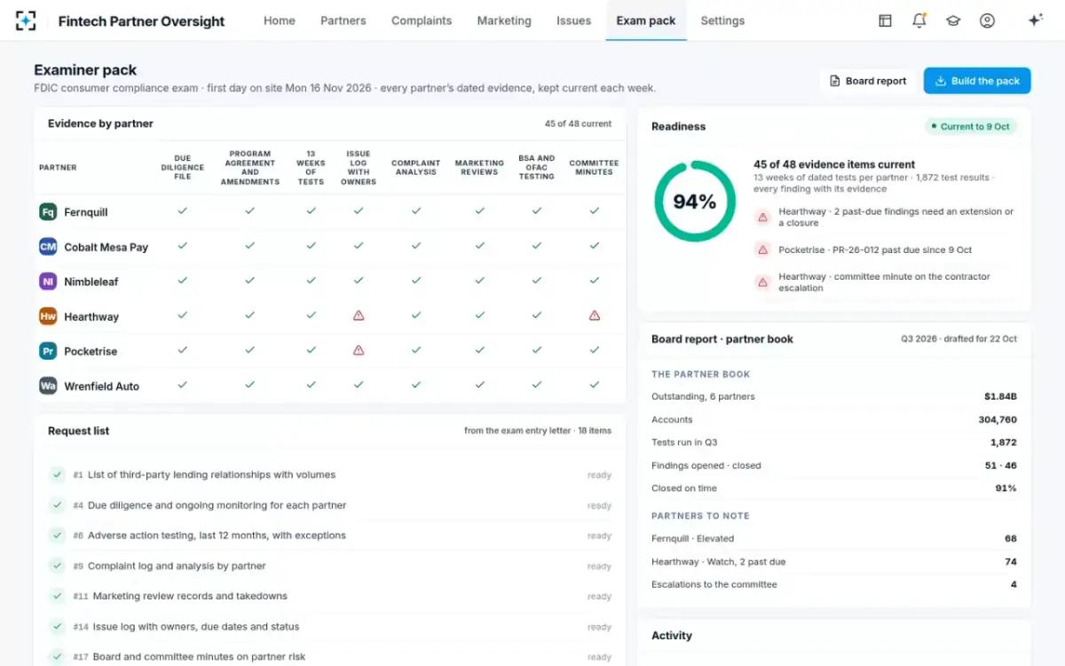Click 'Hearthway · Watch, 2 past due' row
This screenshot has height=666, width=1065.
pos(834,561)
